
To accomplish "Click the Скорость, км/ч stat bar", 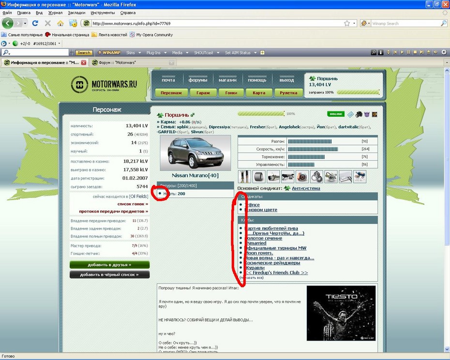I will coord(313,149).
